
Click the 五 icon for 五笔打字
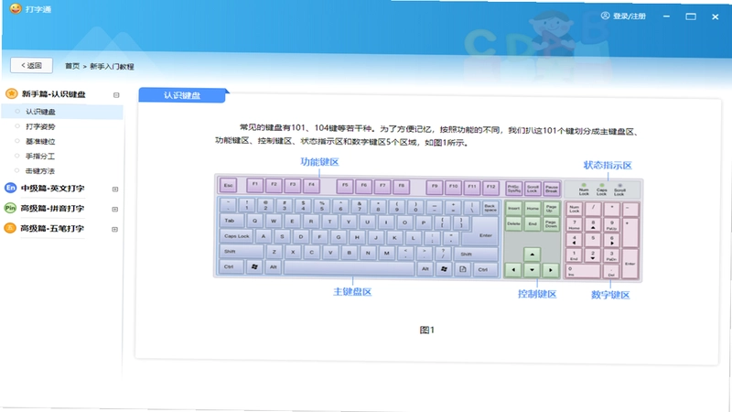pos(10,228)
